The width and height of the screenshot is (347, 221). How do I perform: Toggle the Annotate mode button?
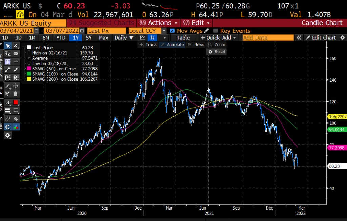(172, 45)
